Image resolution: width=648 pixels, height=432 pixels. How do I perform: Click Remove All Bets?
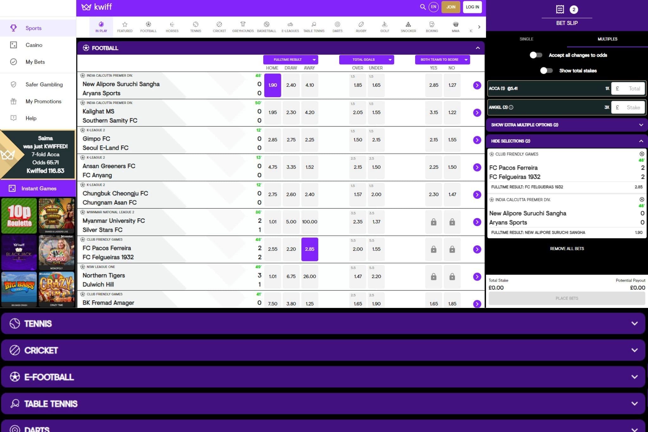click(567, 248)
